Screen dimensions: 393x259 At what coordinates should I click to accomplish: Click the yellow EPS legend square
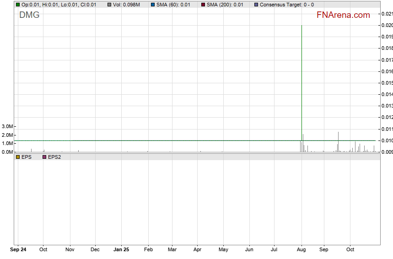(x=18, y=157)
